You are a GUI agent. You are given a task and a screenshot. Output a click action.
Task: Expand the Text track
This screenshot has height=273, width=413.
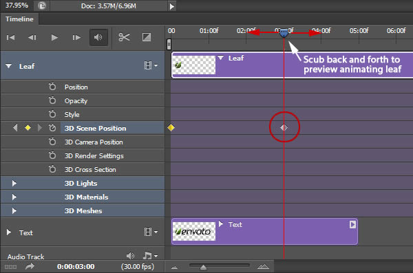click(x=9, y=232)
